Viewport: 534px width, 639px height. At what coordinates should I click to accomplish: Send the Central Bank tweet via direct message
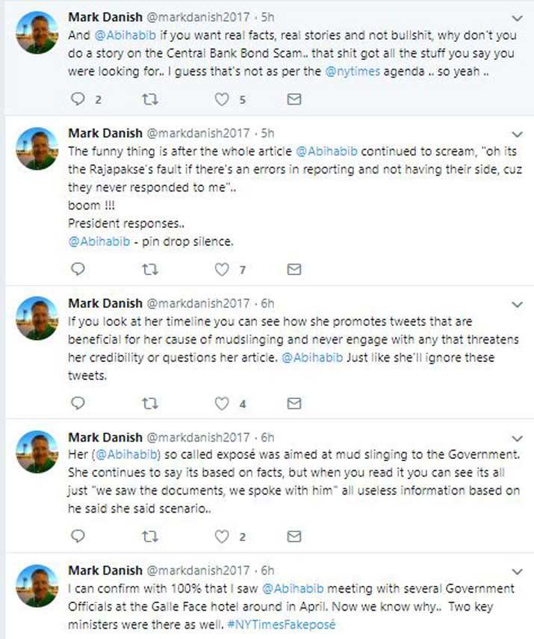click(x=294, y=99)
